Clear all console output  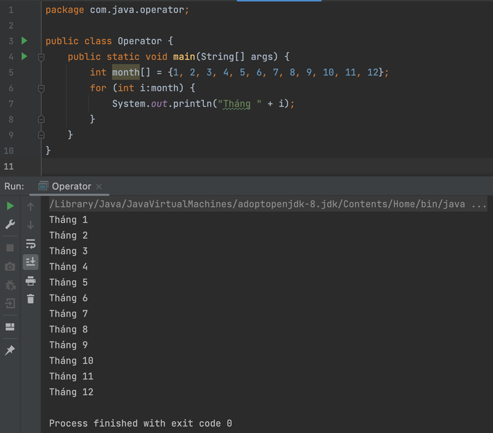(30, 298)
